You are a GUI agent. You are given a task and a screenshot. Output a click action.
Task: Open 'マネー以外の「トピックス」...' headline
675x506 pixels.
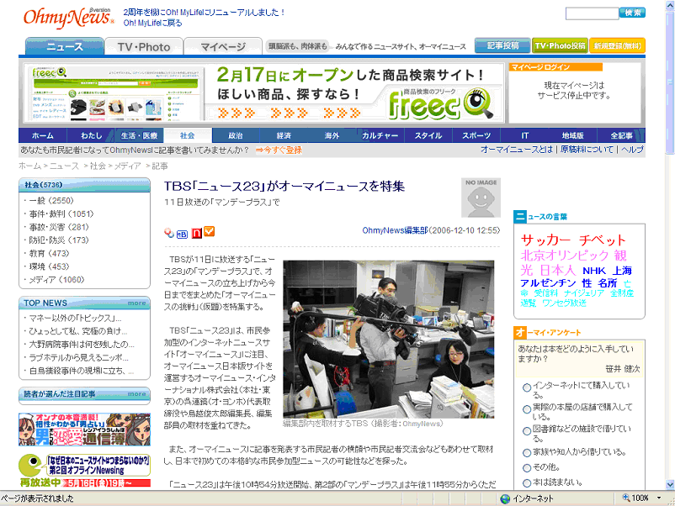pyautogui.click(x=76, y=318)
